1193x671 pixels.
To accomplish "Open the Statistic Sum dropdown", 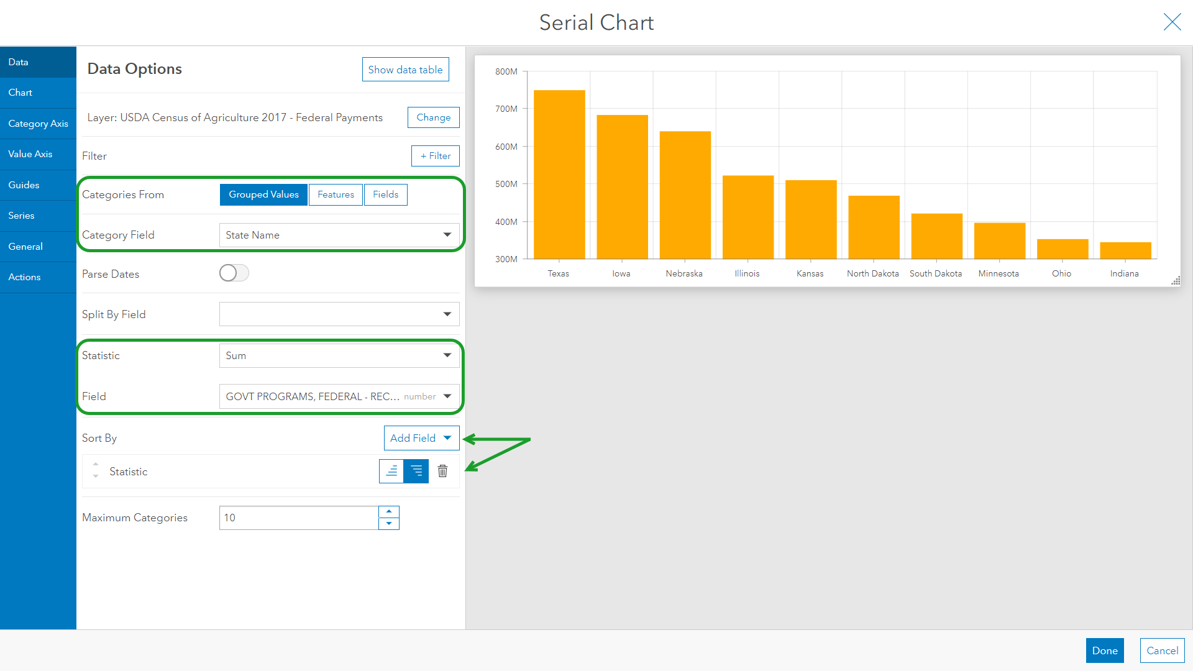I will coord(339,355).
